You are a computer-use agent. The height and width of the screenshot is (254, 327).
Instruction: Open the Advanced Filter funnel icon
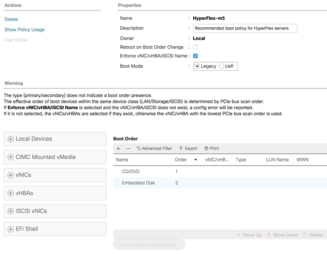pyautogui.click(x=139, y=149)
